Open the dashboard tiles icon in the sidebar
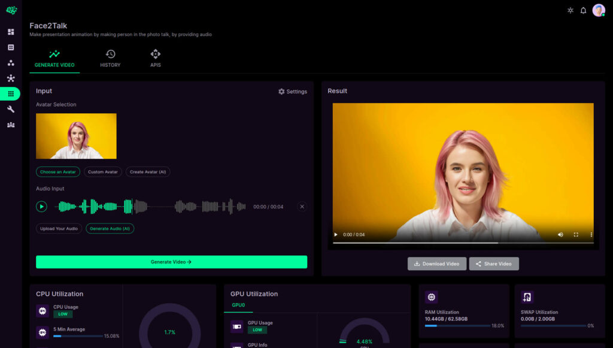Image resolution: width=613 pixels, height=348 pixels. click(x=11, y=32)
